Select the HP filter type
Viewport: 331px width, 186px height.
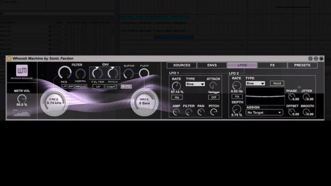coord(78,86)
